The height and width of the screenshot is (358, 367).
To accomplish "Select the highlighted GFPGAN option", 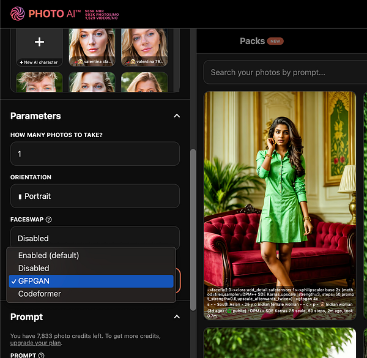I will pos(91,281).
